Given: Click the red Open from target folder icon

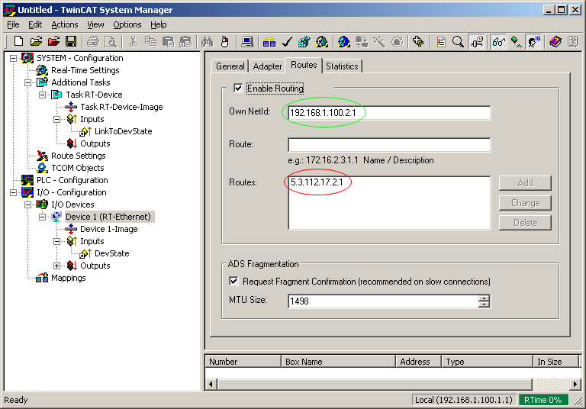Looking at the screenshot, I should pyautogui.click(x=53, y=41).
